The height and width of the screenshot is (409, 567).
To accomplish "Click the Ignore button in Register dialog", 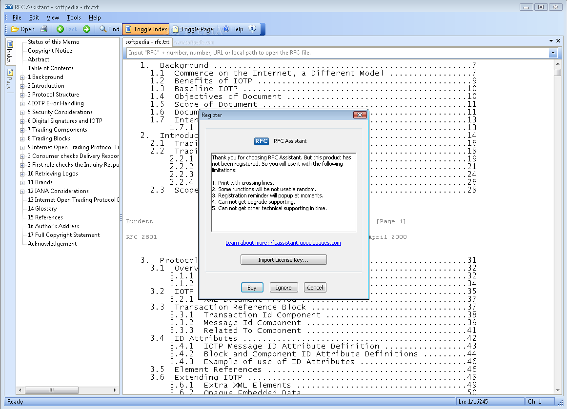I will [x=283, y=288].
